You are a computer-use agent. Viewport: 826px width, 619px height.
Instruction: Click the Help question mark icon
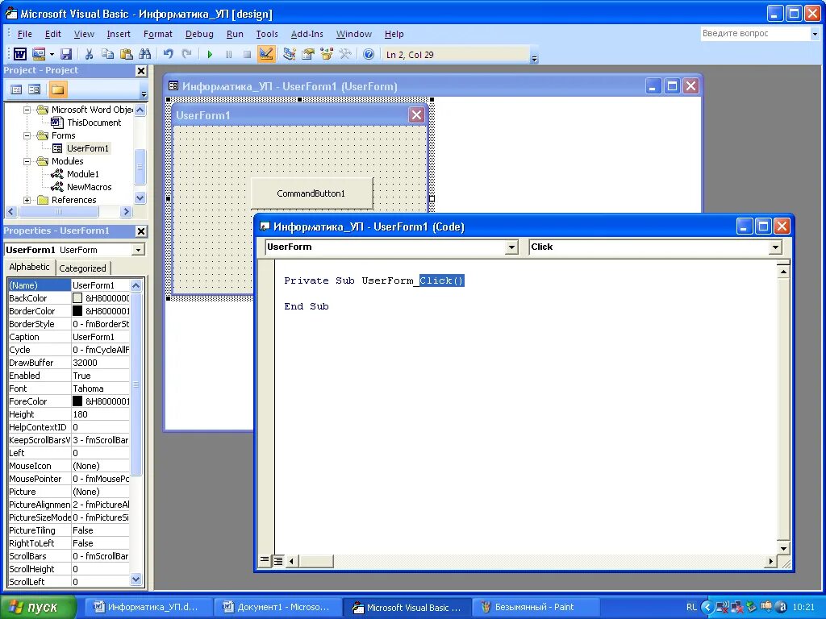pyautogui.click(x=369, y=54)
